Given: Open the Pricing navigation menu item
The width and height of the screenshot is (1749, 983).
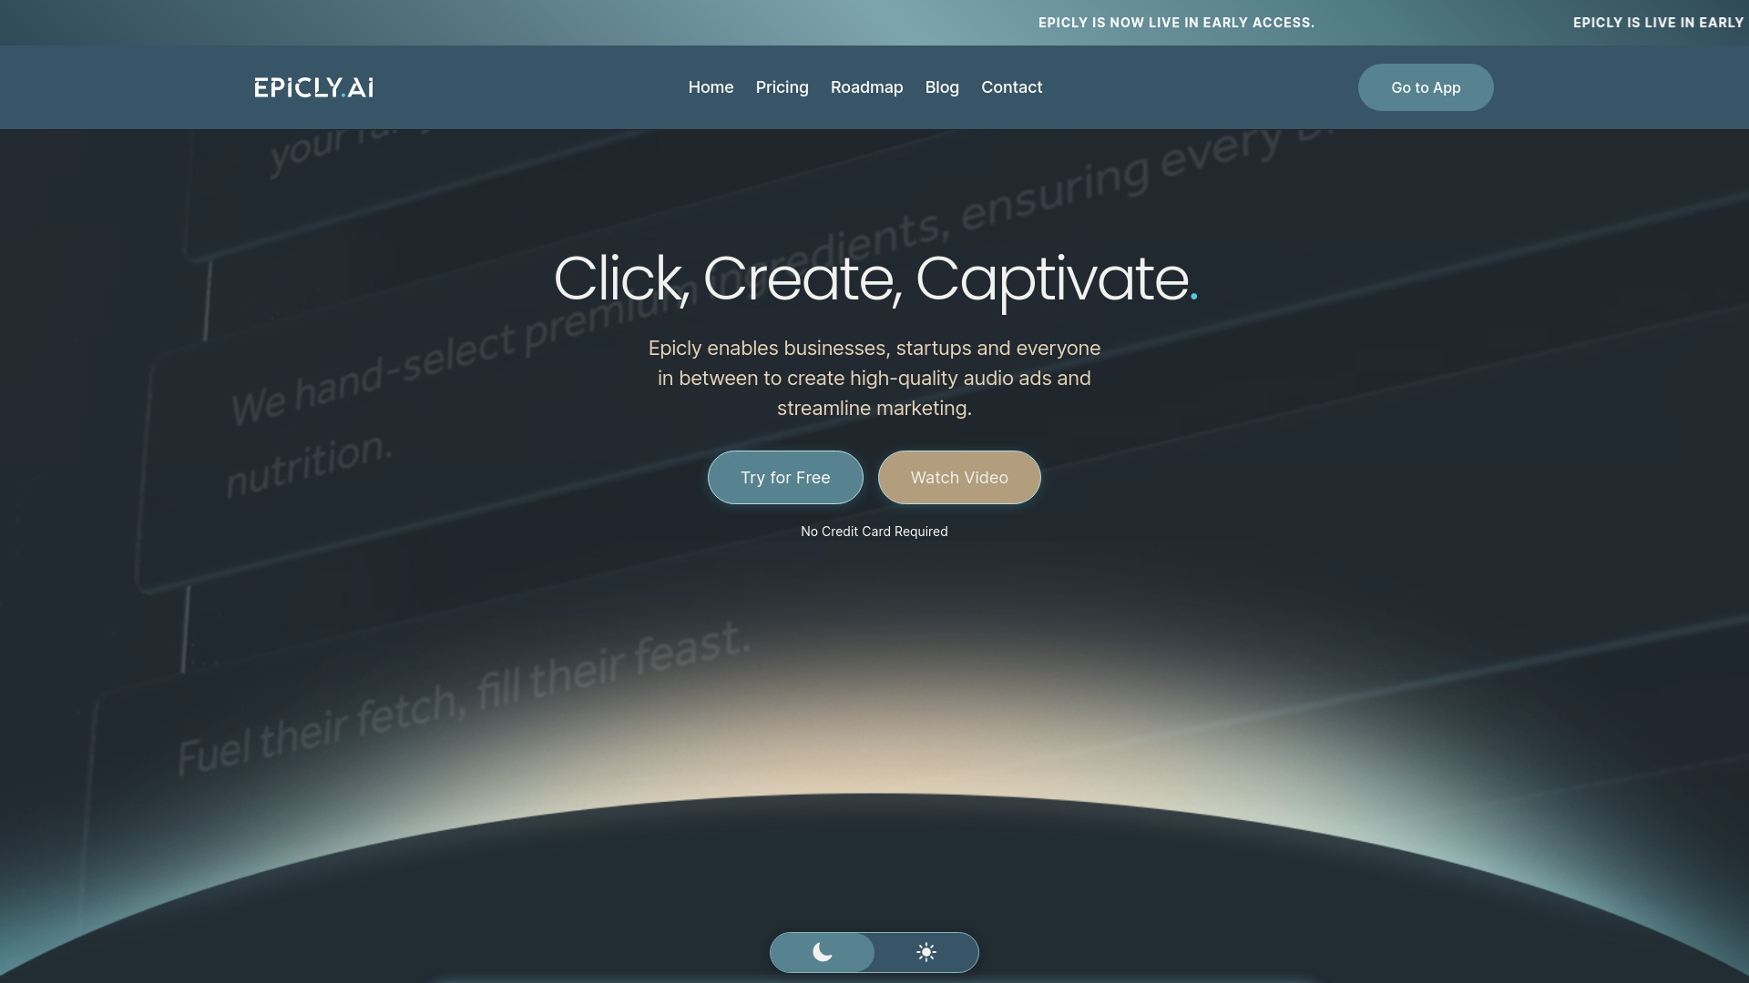Looking at the screenshot, I should point(781,86).
